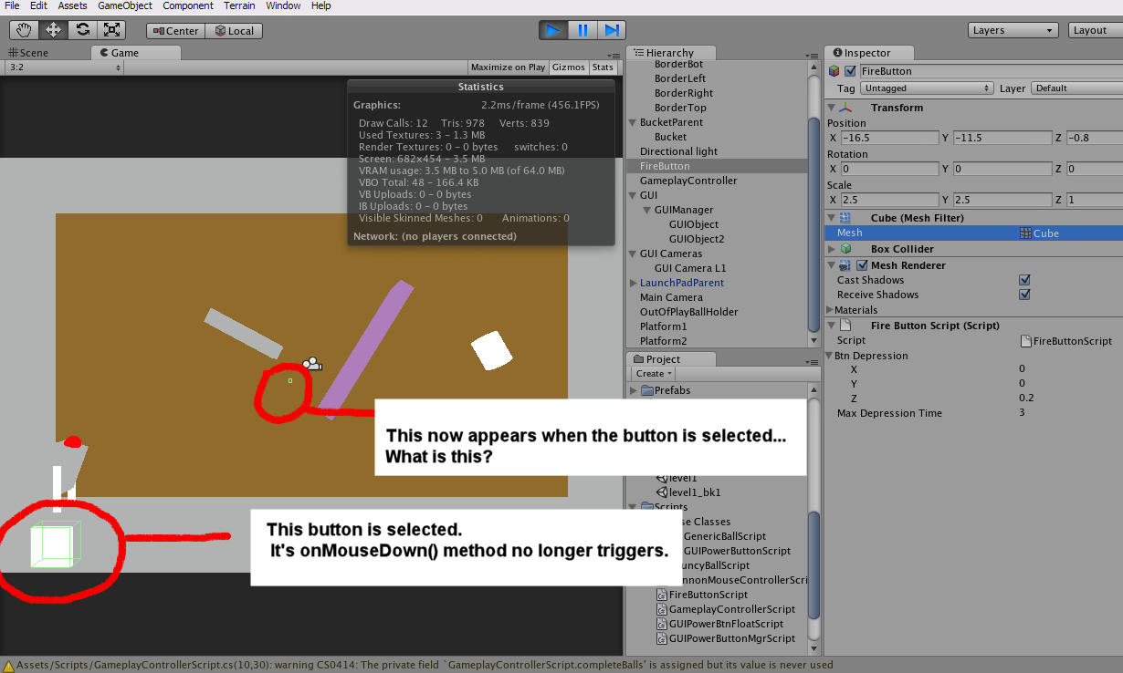Click the Gizmos button
Image resolution: width=1123 pixels, height=673 pixels.
tap(569, 67)
